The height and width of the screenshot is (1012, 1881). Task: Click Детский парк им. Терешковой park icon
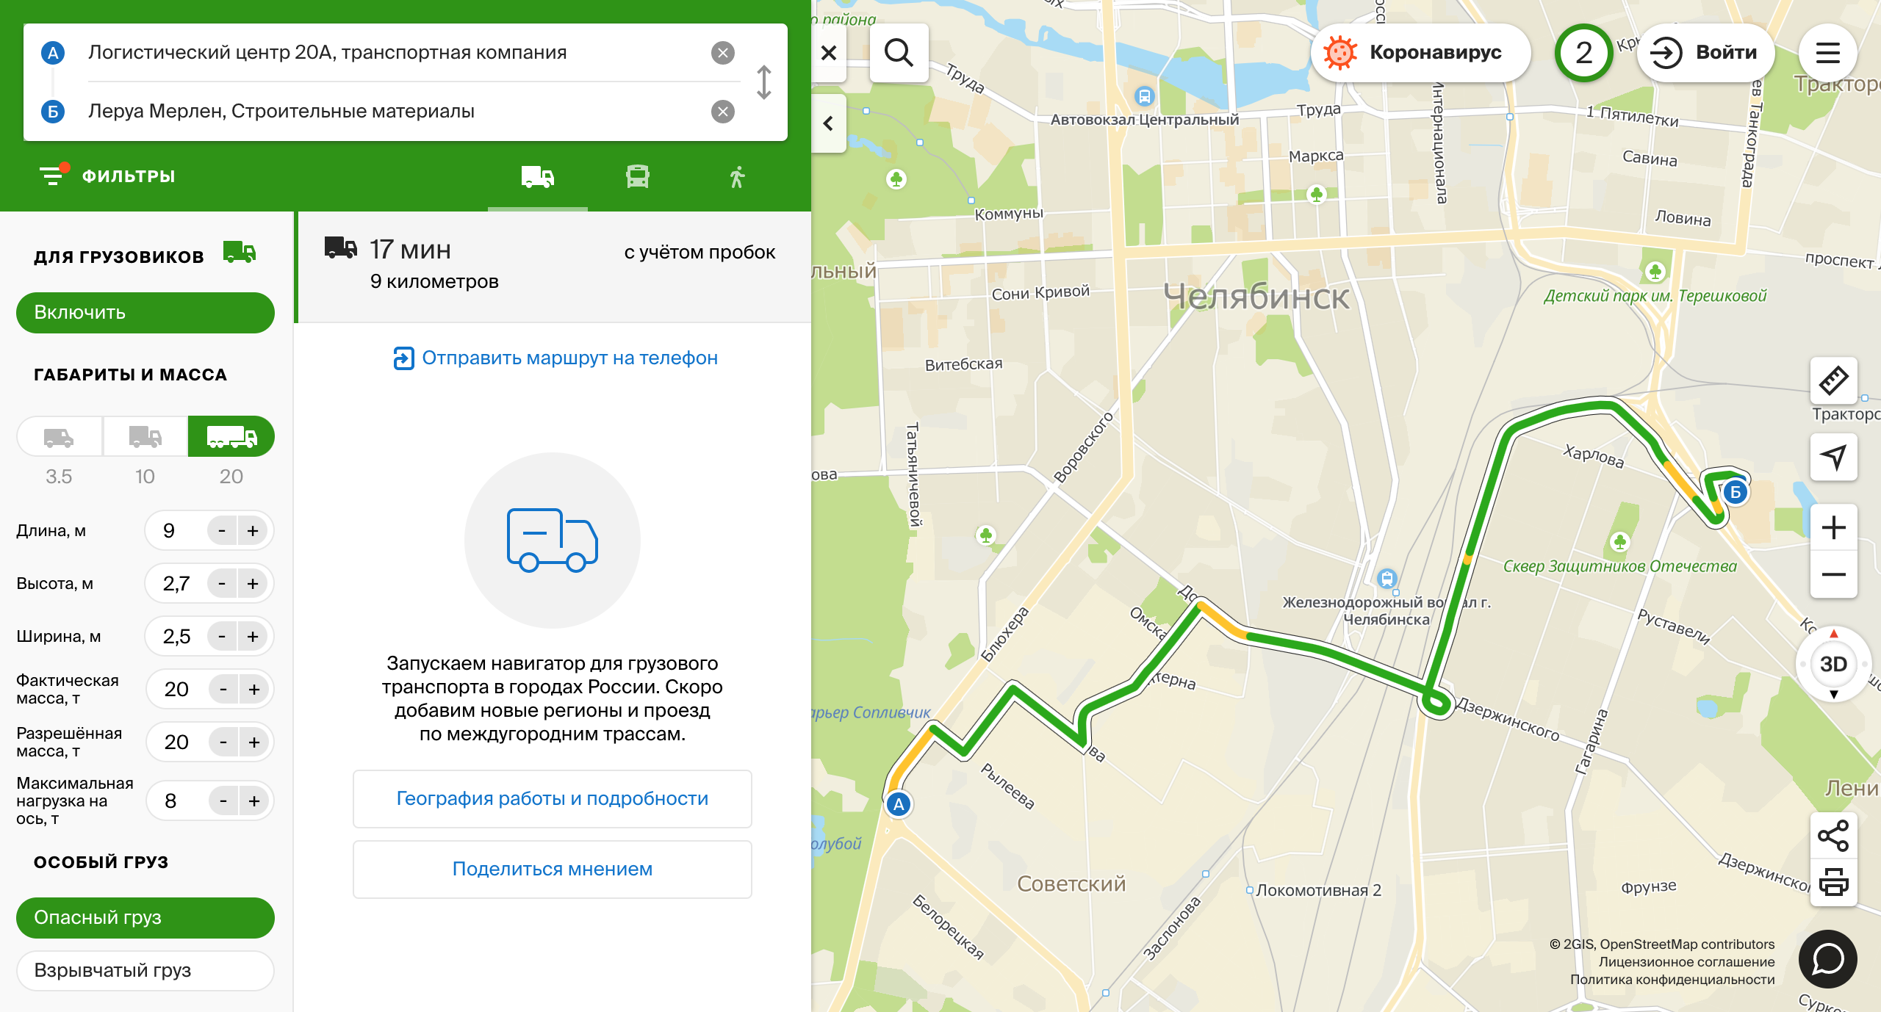click(x=1655, y=272)
